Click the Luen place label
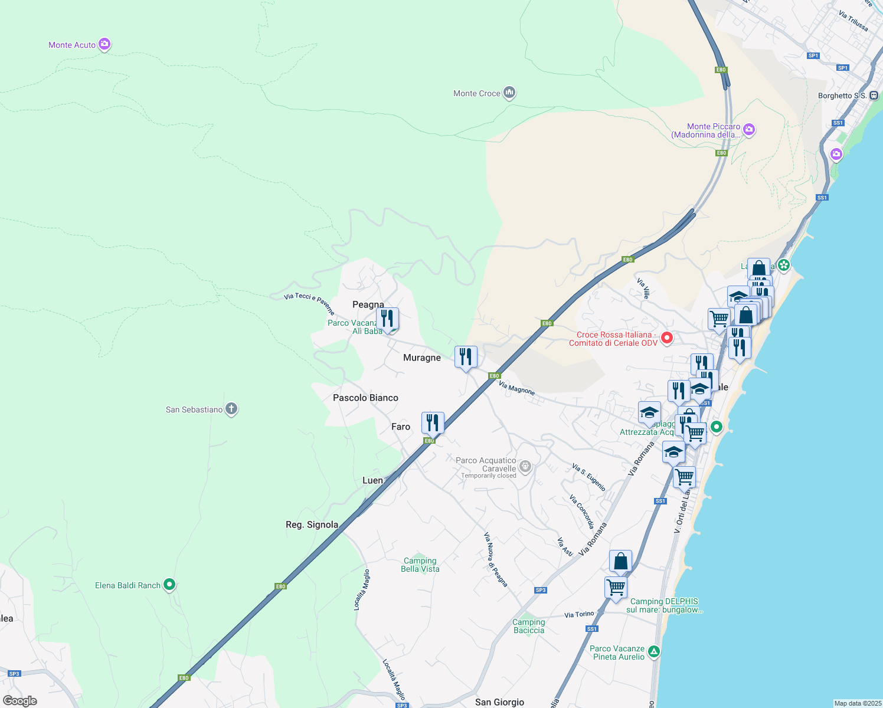This screenshot has width=883, height=708. point(372,480)
